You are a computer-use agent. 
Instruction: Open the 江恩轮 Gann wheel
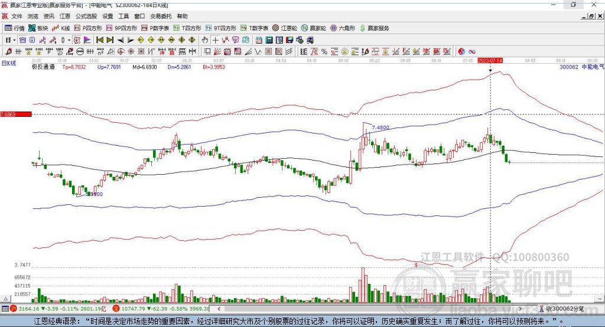285,28
